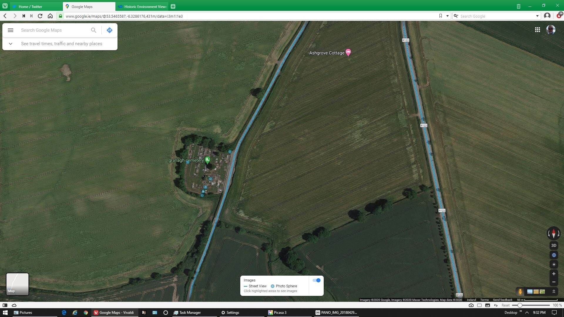Open the Terms link
Screen dimensions: 564x317
click(484, 300)
